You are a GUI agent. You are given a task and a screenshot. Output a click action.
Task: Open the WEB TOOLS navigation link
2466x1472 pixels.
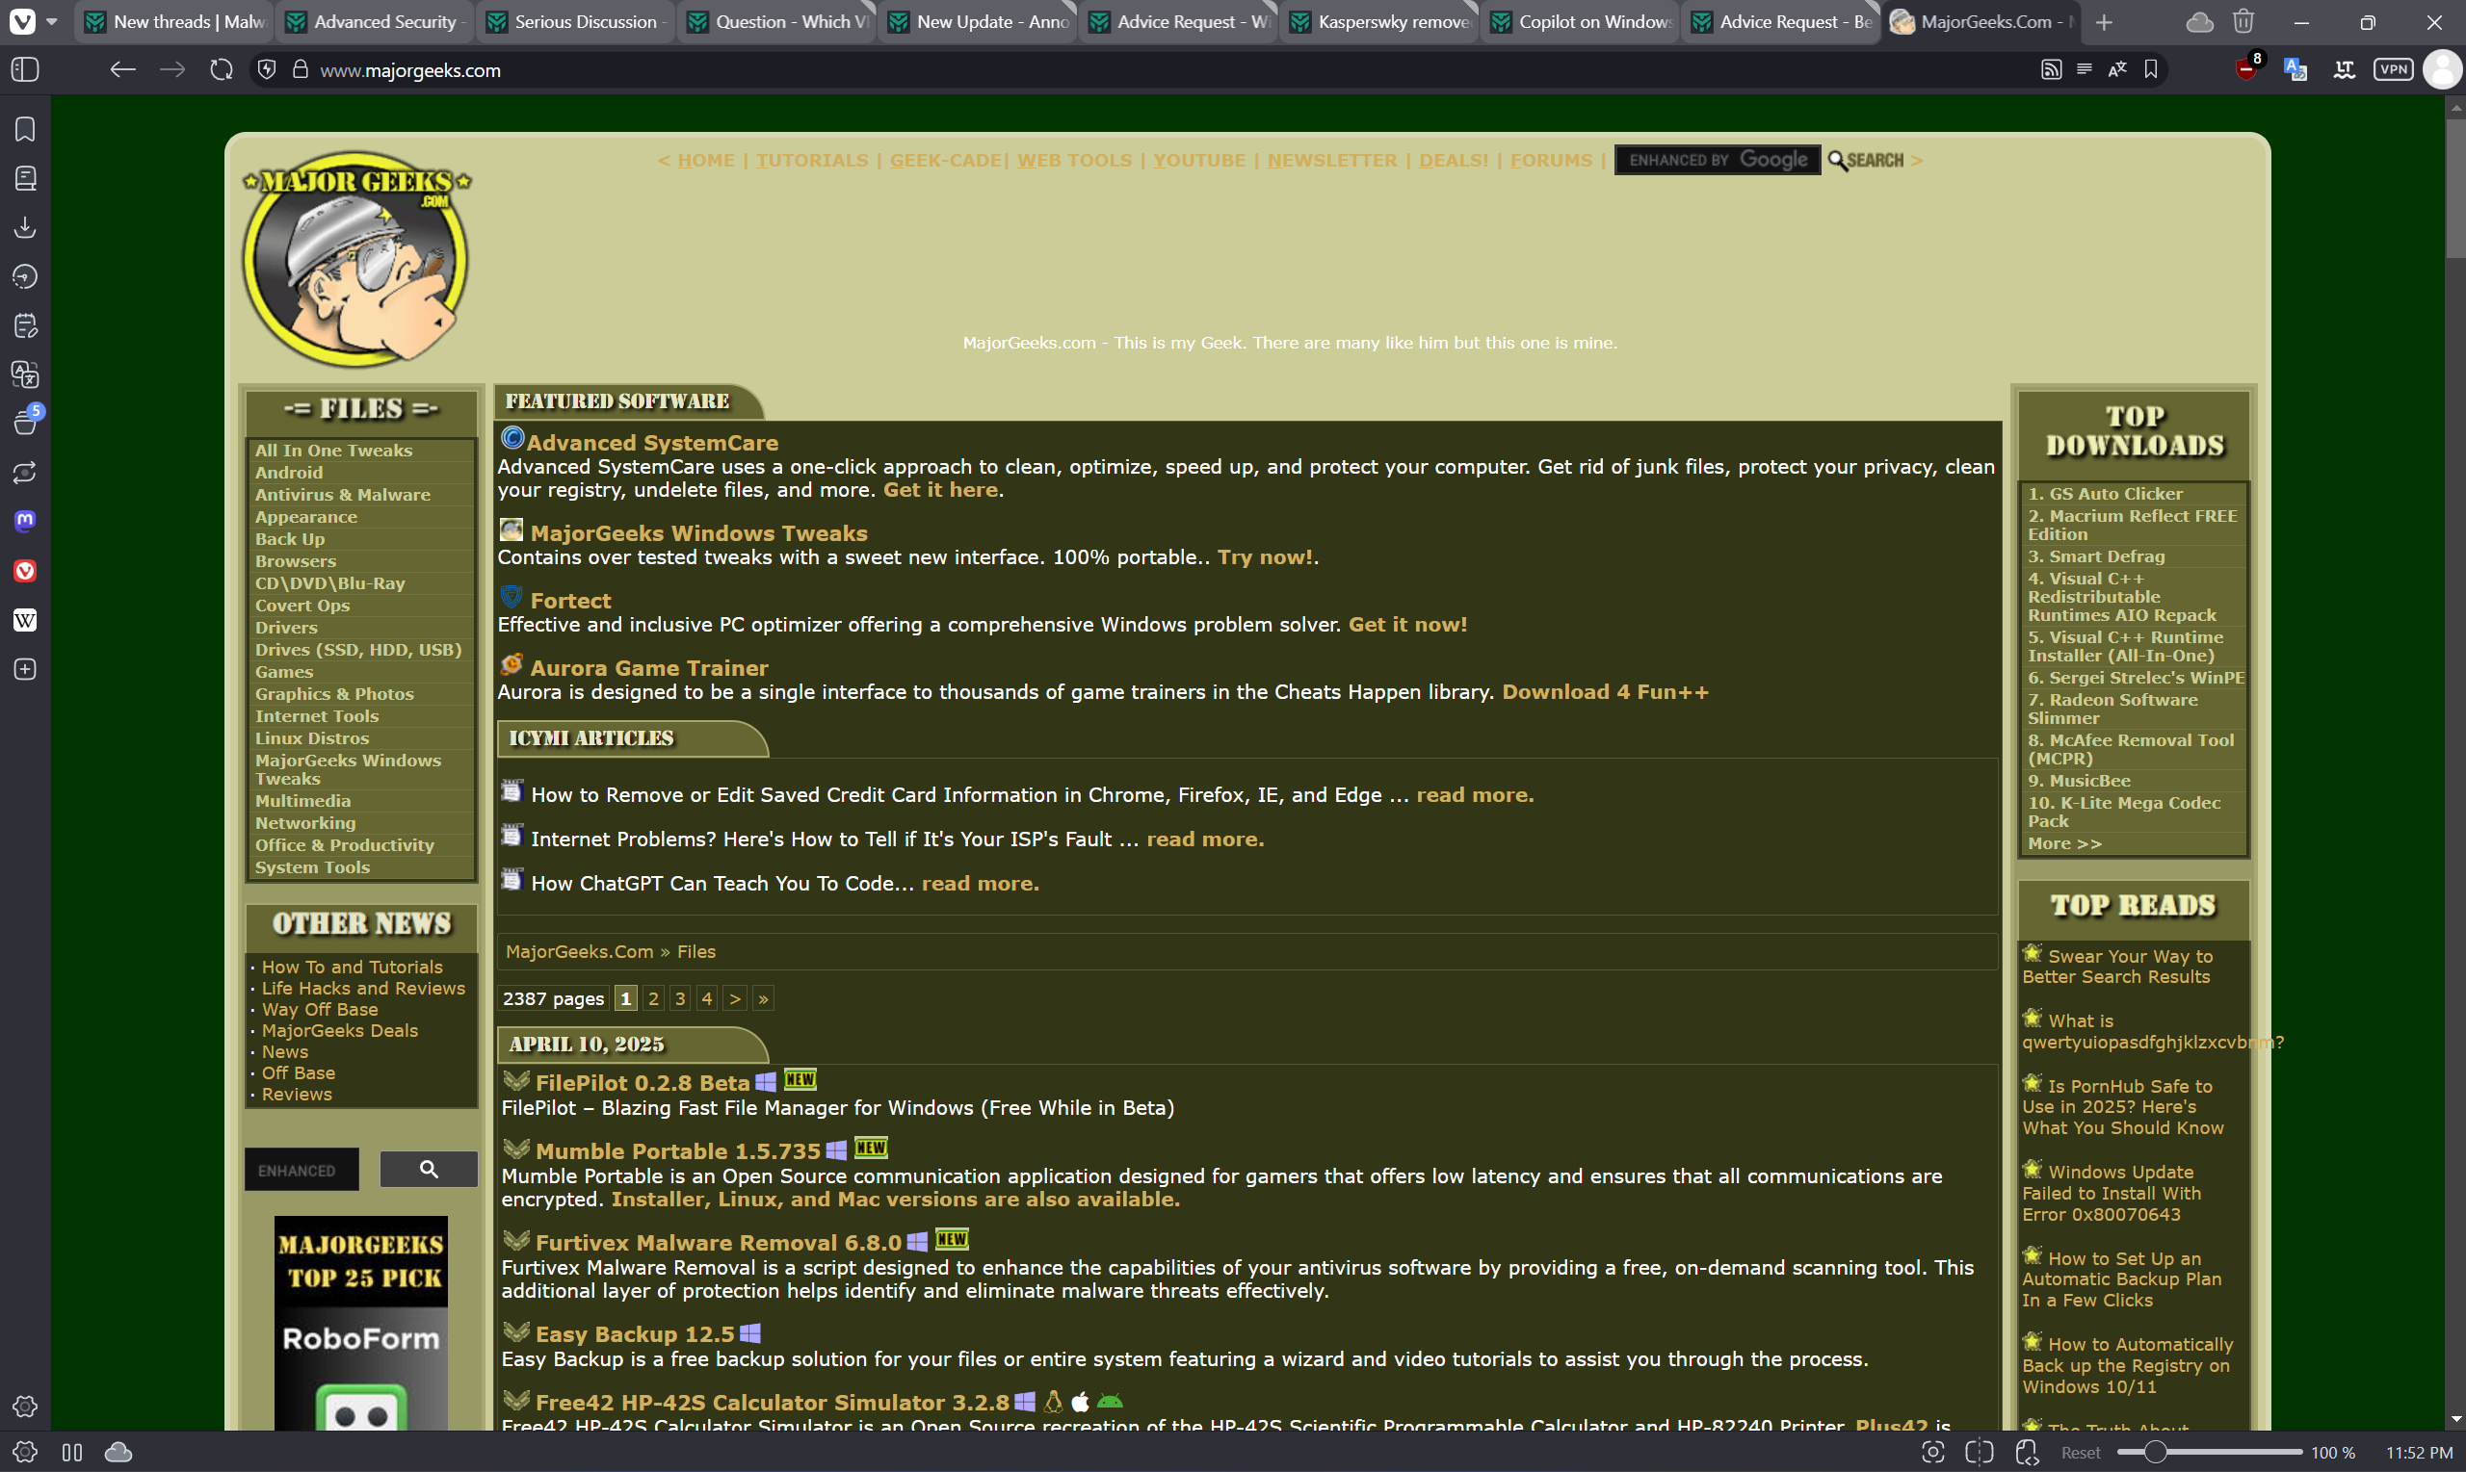1075,161
